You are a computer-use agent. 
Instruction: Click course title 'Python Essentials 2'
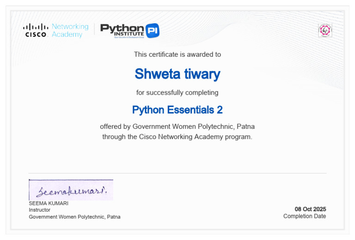pyautogui.click(x=177, y=110)
